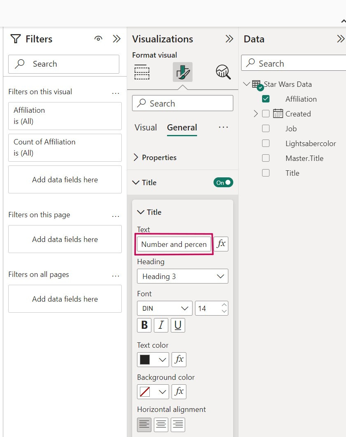Image resolution: width=346 pixels, height=437 pixels.
Task: Turn off the Title toggle switch
Action: click(223, 183)
